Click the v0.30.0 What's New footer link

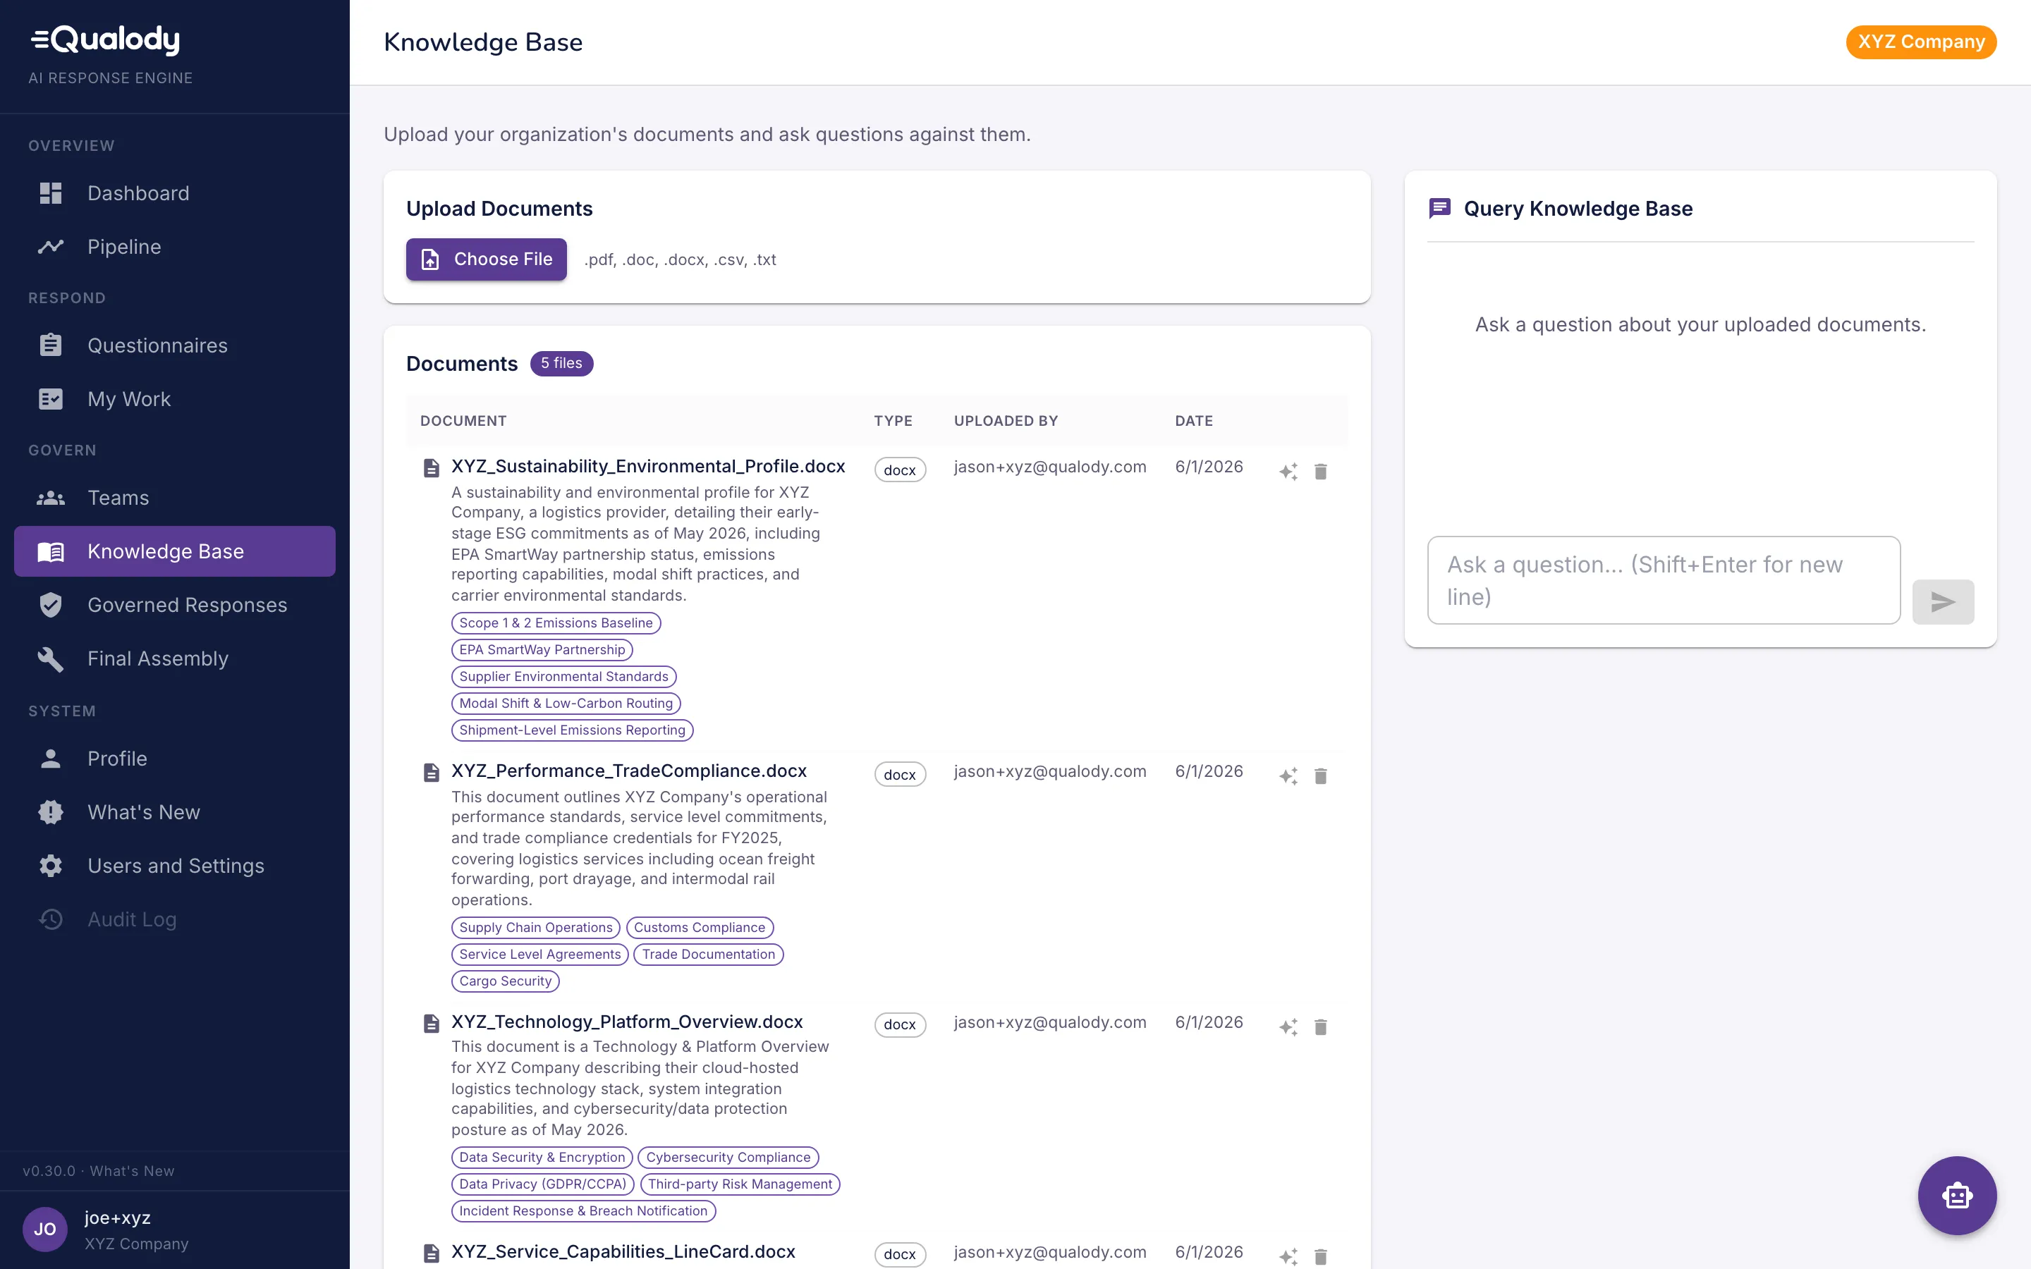(x=98, y=1171)
